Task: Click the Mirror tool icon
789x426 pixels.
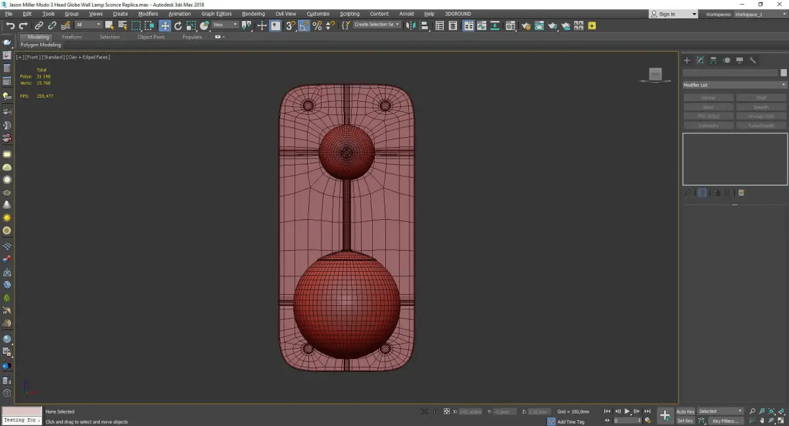Action: [411, 26]
